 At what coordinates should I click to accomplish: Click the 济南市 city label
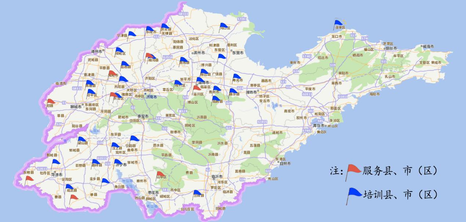tap(151, 98)
